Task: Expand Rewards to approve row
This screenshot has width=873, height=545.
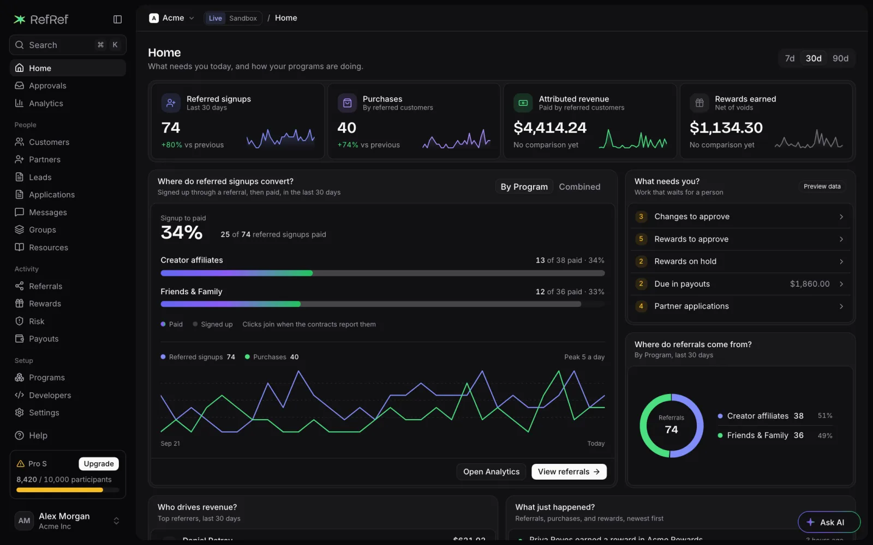Action: (740, 239)
